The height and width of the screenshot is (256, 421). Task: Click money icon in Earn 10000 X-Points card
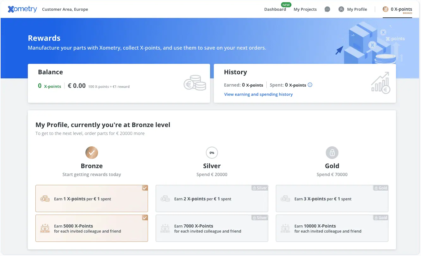pyautogui.click(x=285, y=229)
